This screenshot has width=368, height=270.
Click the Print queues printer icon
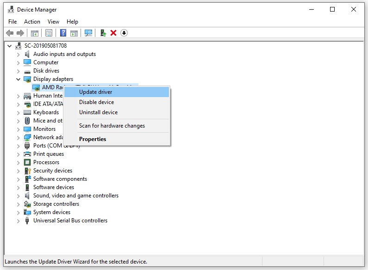[x=27, y=154]
